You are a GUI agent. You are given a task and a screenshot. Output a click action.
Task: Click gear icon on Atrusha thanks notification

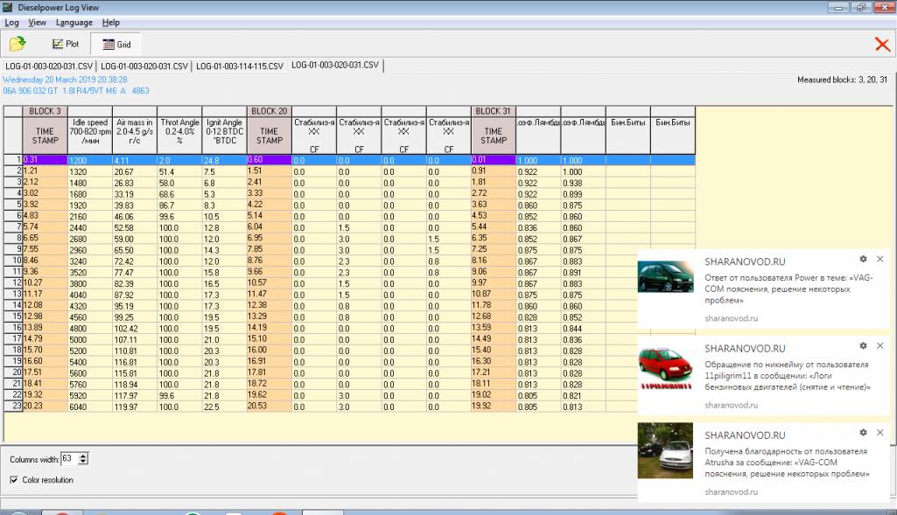click(x=863, y=433)
